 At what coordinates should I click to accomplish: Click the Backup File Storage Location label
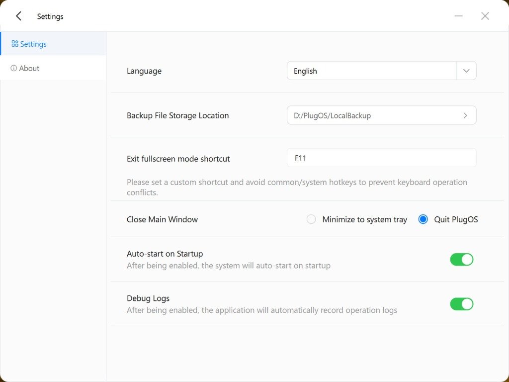[177, 115]
